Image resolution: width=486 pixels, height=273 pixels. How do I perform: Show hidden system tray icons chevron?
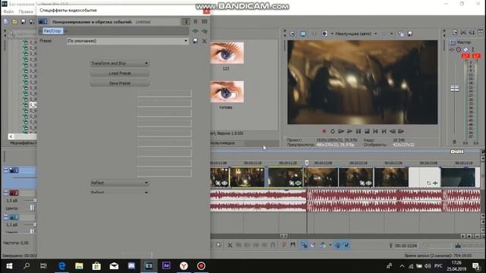click(402, 266)
